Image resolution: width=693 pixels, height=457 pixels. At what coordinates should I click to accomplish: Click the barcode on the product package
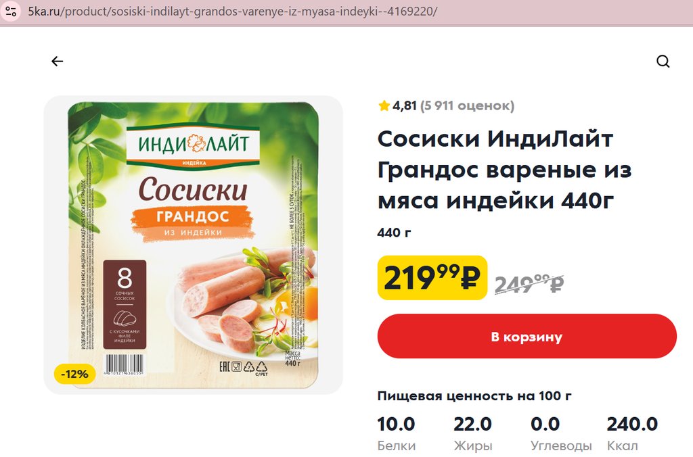coord(124,364)
